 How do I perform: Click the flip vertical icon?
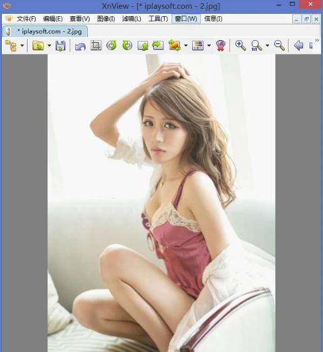[143, 46]
